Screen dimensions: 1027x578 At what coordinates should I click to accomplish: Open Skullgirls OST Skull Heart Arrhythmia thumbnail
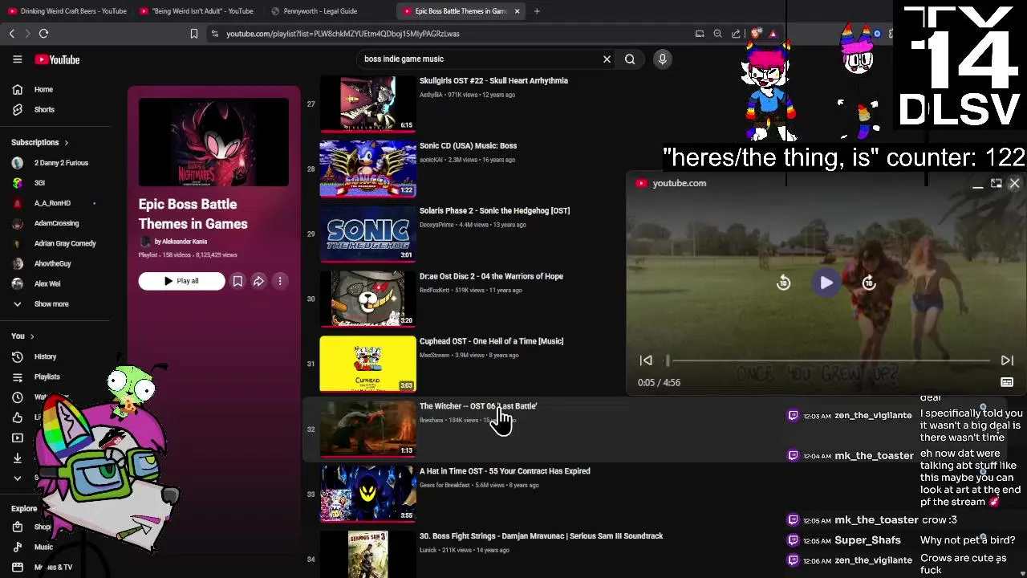point(367,104)
